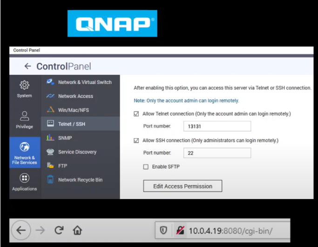
Task: Click the Telnet or SSH description sentence
Action: [222, 88]
